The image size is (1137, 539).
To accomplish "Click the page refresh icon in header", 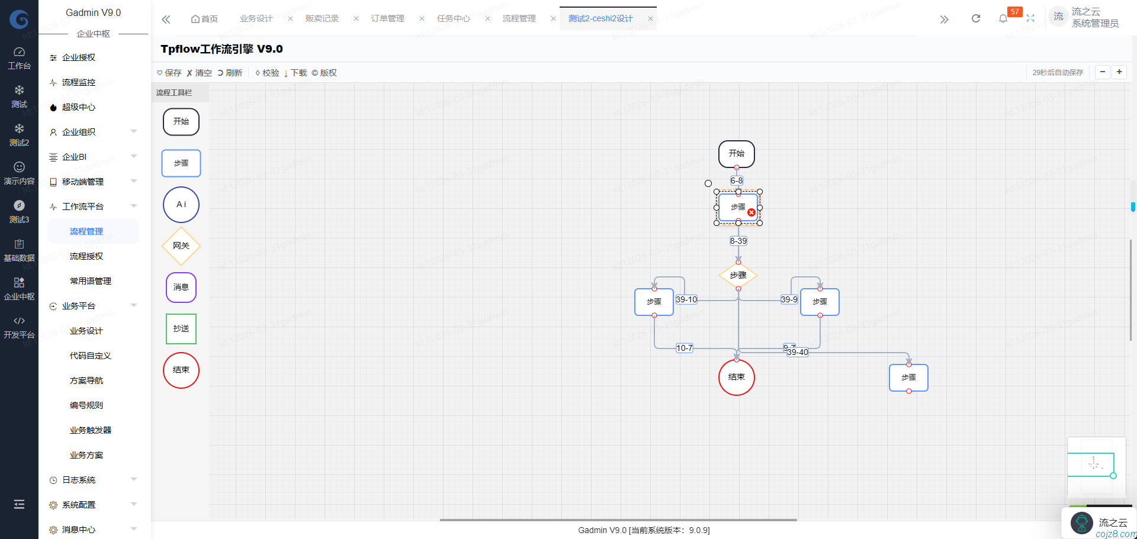I will coord(976,19).
